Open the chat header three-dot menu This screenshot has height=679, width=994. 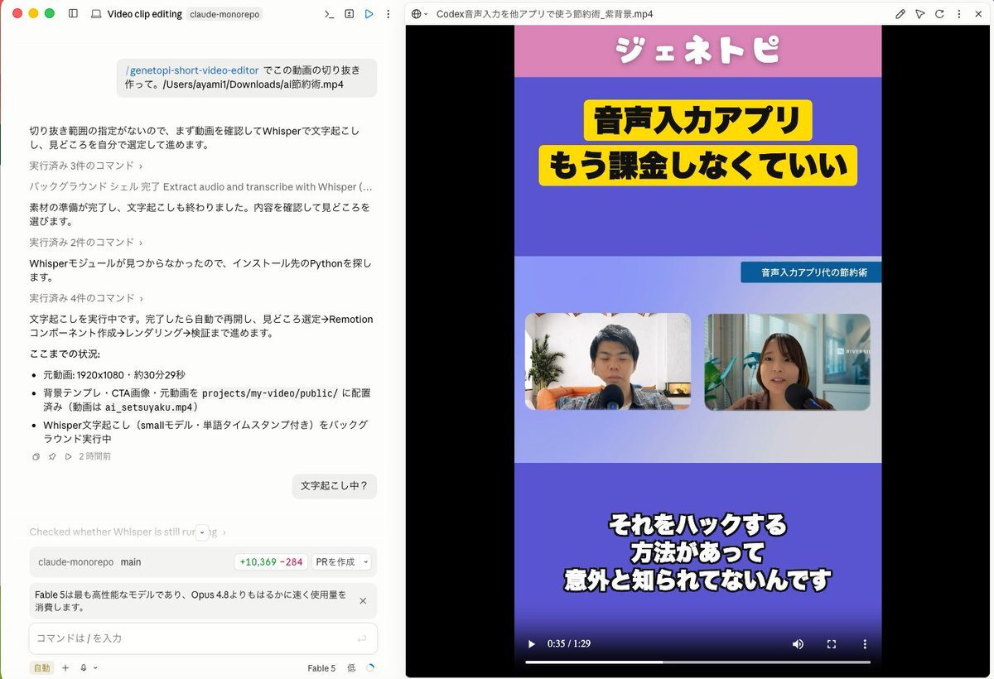tap(388, 14)
